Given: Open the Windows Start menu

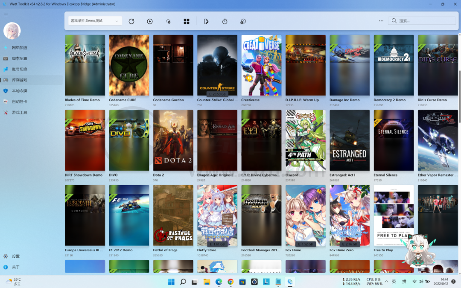Looking at the screenshot, I should point(171,282).
